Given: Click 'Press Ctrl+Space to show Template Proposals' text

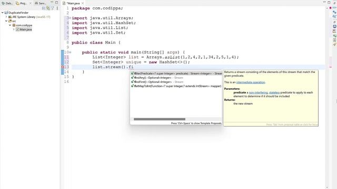Looking at the screenshot, I should point(196,123).
